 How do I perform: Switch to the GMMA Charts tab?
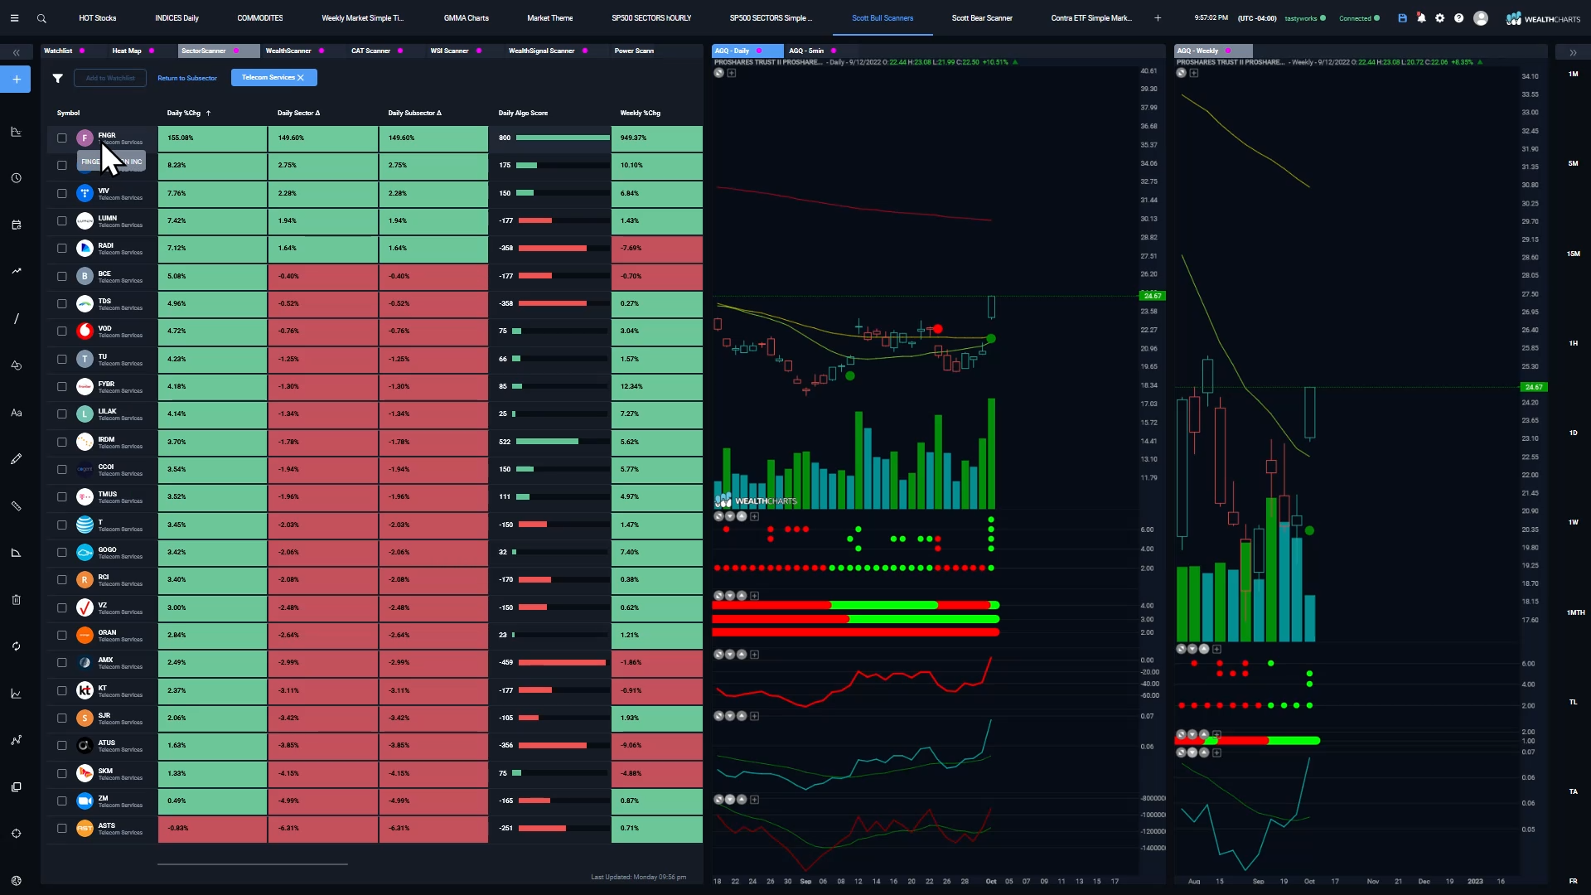[x=466, y=18]
